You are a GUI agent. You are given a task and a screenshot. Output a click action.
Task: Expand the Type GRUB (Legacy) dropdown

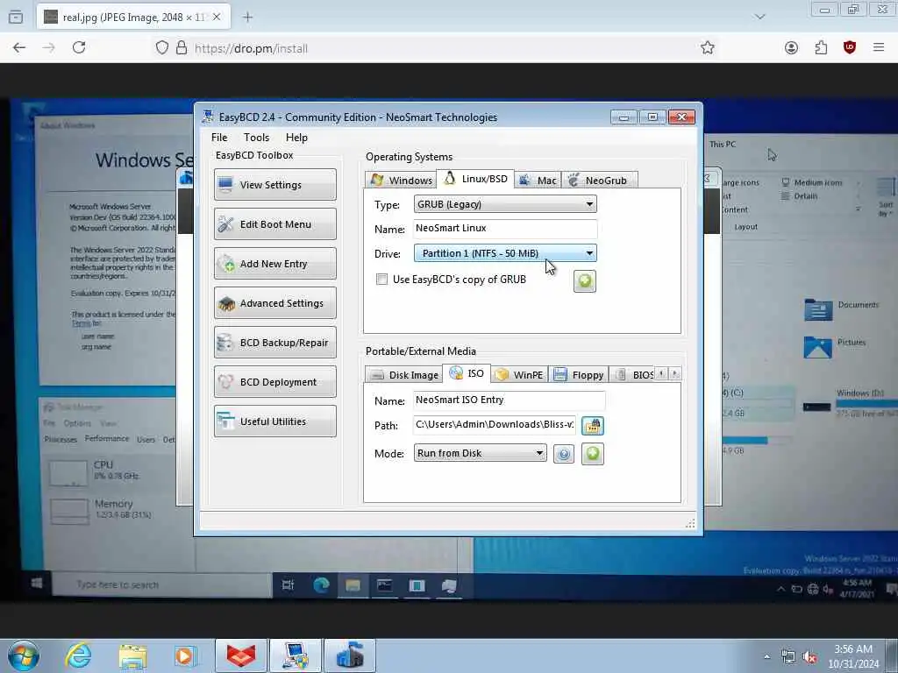point(505,204)
